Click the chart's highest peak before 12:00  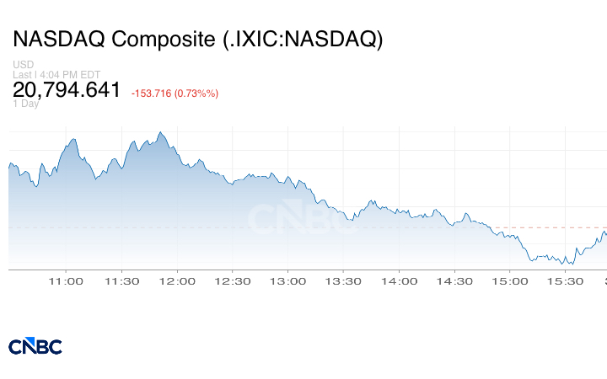click(x=160, y=132)
